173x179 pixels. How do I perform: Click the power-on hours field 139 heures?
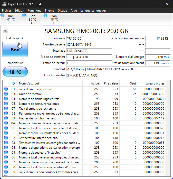click(x=158, y=63)
